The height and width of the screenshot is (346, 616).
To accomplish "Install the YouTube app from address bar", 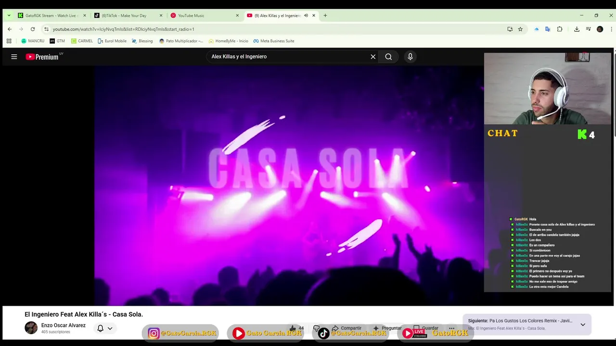I will (510, 29).
